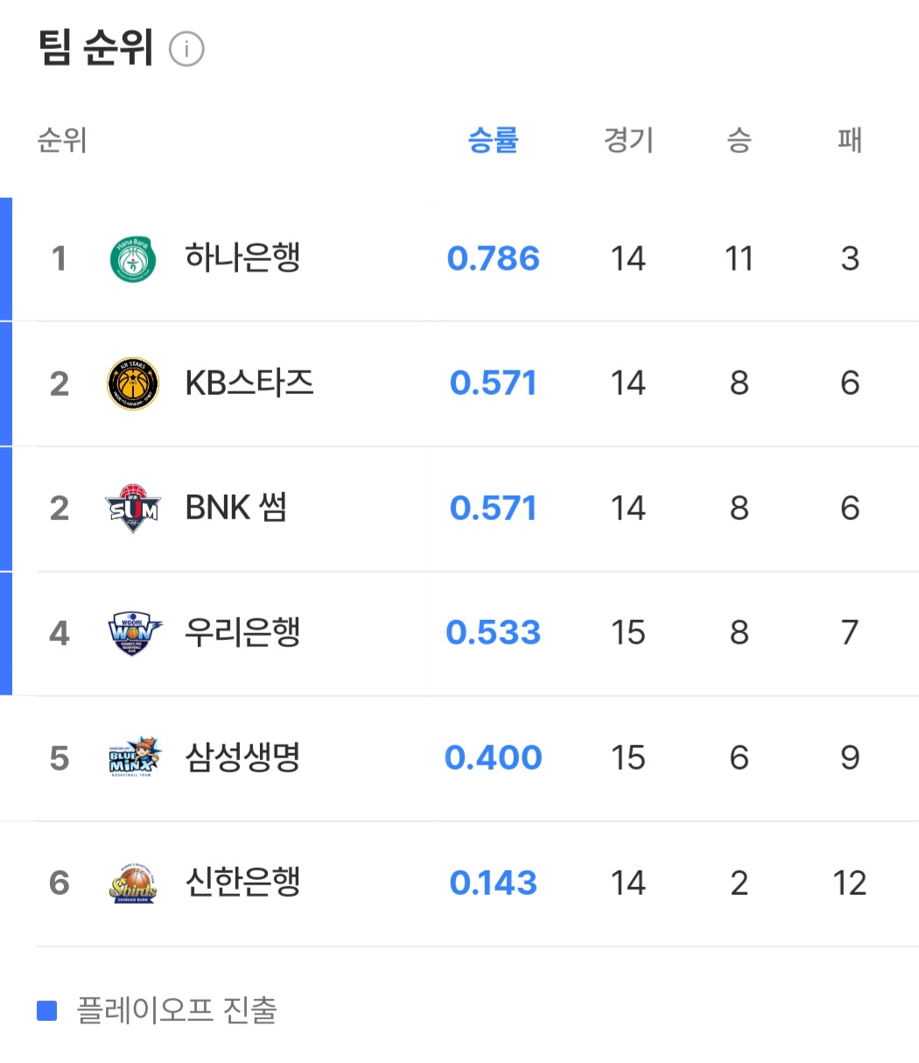The width and height of the screenshot is (919, 1063).
Task: Open the KB스타즈 team name link
Action: pos(249,384)
